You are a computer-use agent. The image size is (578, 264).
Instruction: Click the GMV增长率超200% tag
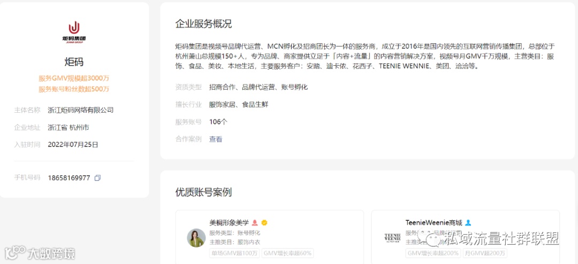click(x=433, y=253)
